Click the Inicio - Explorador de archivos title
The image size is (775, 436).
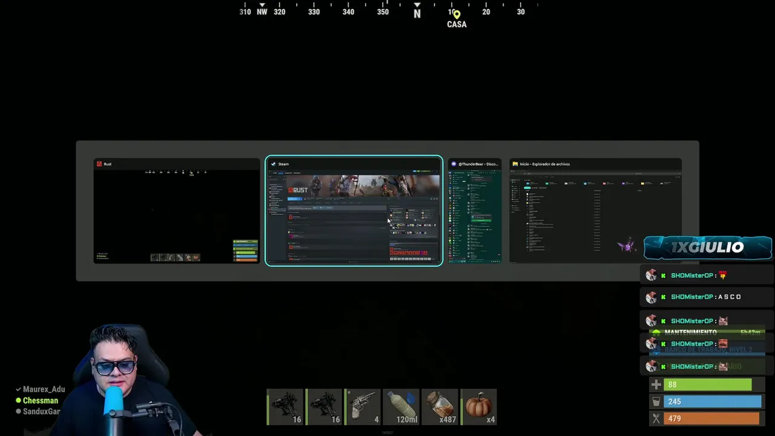point(544,164)
